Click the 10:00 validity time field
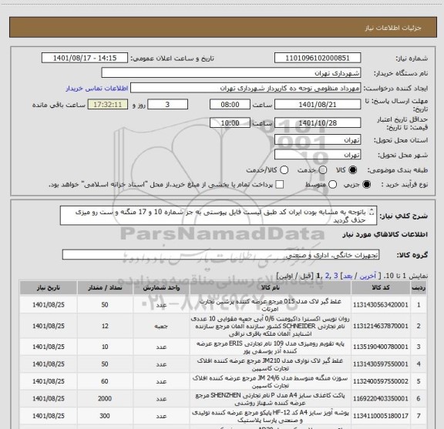The image size is (444, 429). coord(230,122)
